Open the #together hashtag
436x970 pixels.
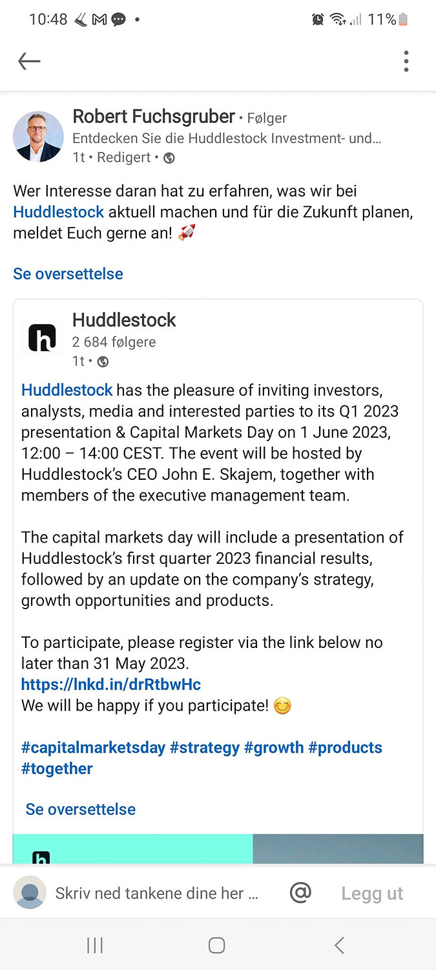(57, 768)
